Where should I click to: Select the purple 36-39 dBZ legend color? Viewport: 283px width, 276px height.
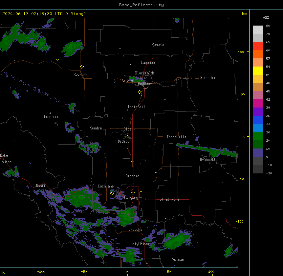(258, 112)
